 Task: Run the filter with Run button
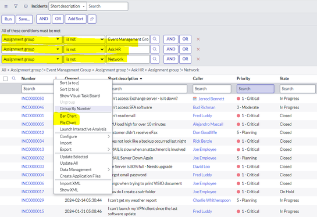pyautogui.click(x=8, y=19)
